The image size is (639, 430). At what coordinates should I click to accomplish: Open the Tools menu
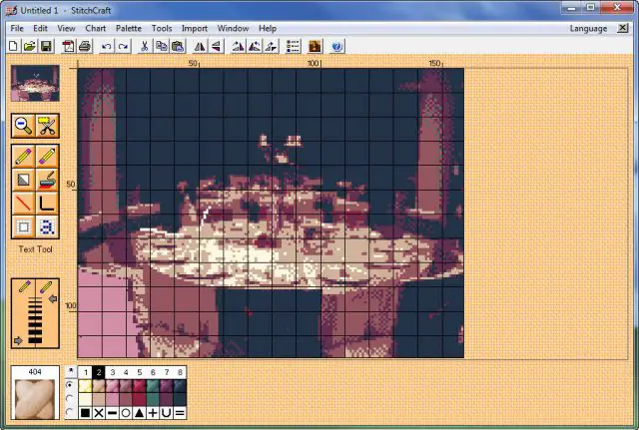pos(162,29)
